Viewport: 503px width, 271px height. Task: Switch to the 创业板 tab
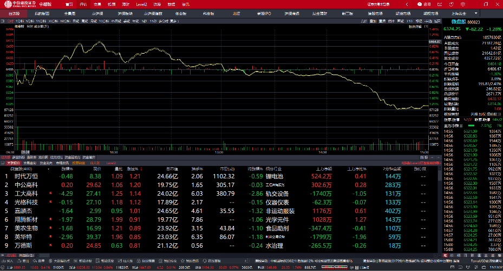coord(180,13)
